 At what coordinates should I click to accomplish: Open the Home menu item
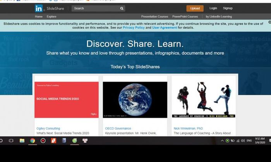[39, 17]
